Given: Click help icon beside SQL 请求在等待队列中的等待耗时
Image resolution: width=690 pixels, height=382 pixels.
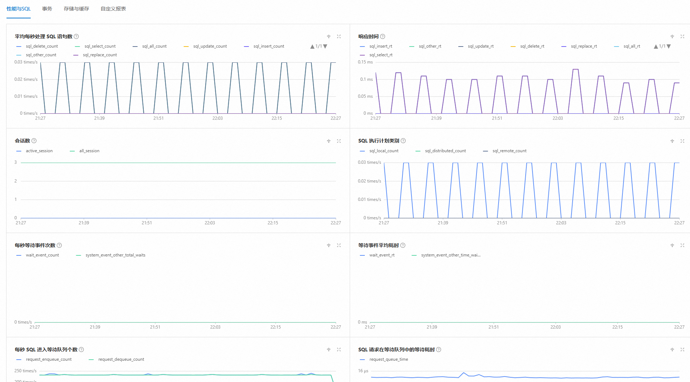Looking at the screenshot, I should pos(439,350).
